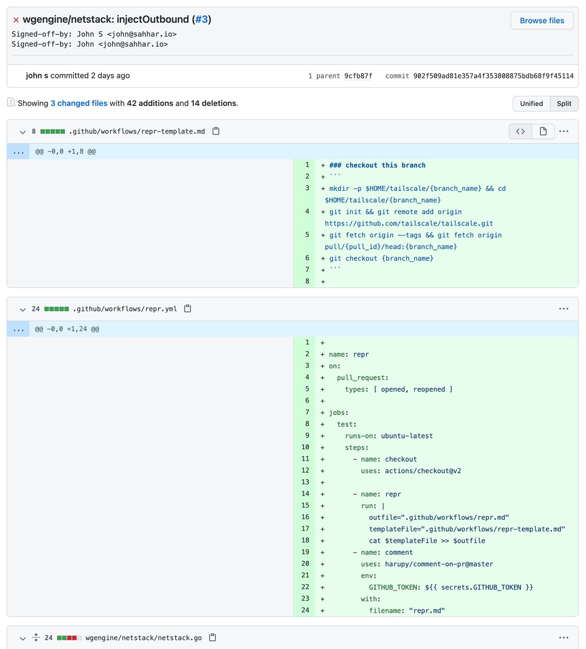586x649 pixels.
Task: Click the hunk header '@@ -0,0 +1,24 @@'
Action: (67, 329)
